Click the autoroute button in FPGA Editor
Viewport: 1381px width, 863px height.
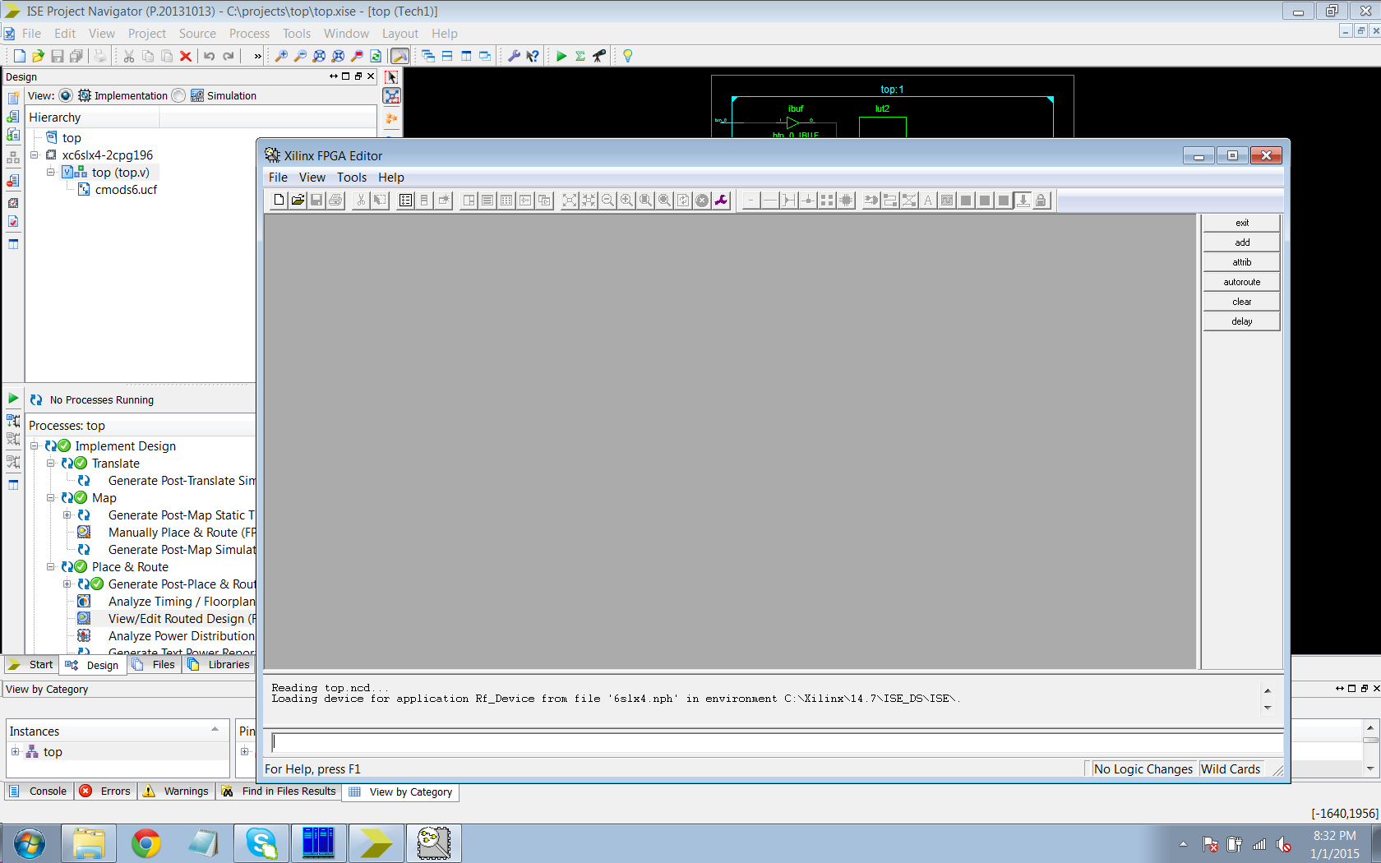point(1241,282)
